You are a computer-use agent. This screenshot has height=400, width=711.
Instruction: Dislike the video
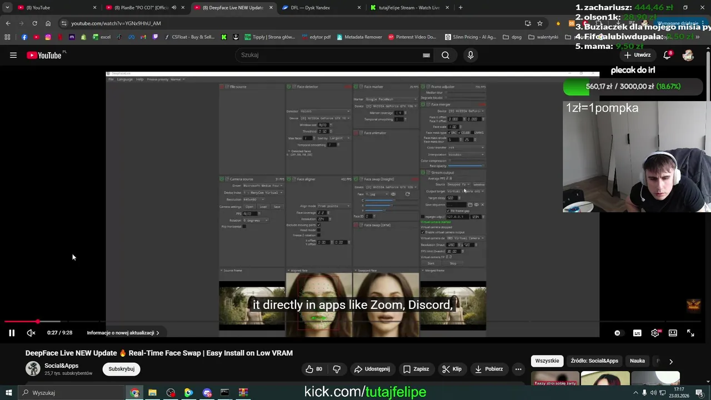pos(337,369)
